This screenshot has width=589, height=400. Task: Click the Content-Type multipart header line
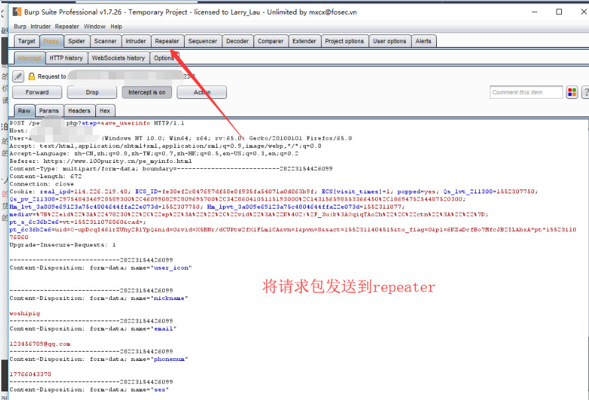[171, 168]
